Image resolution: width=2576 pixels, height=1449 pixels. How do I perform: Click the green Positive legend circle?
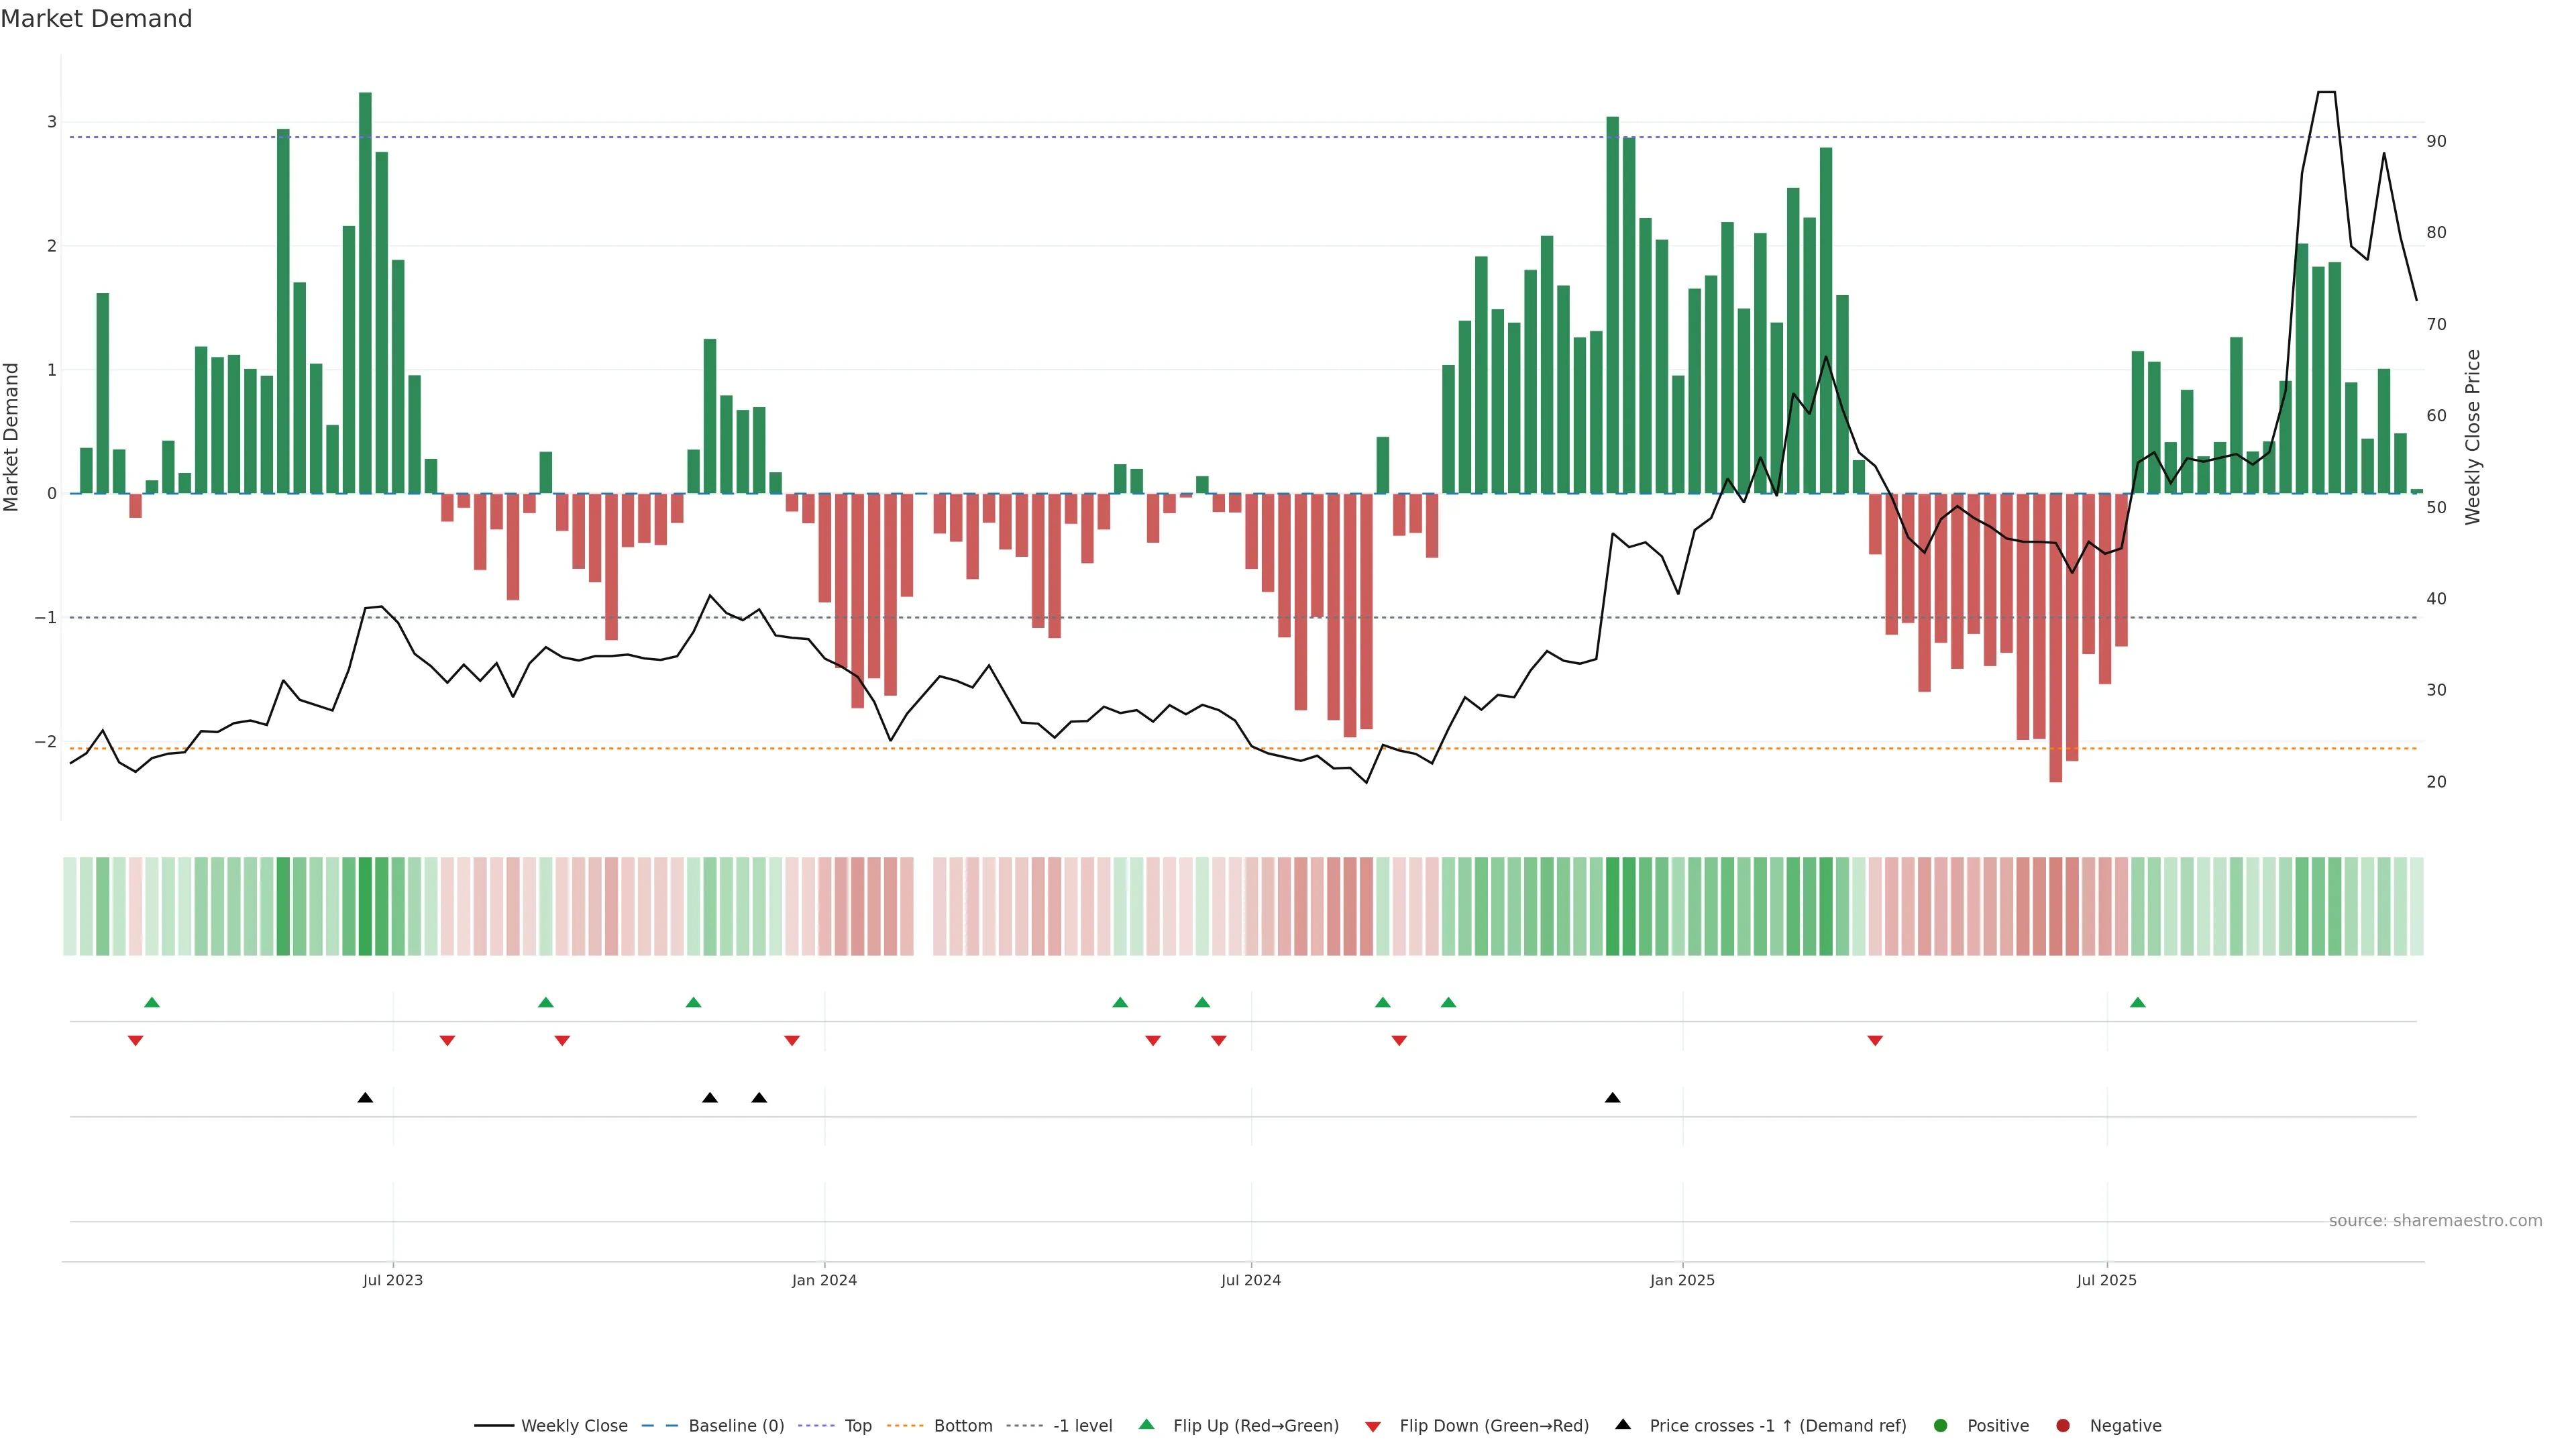click(1941, 1426)
